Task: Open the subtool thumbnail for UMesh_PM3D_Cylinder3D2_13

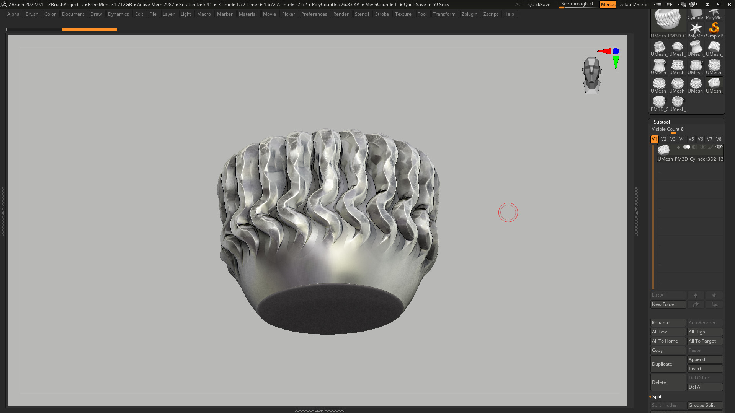Action: 663,150
